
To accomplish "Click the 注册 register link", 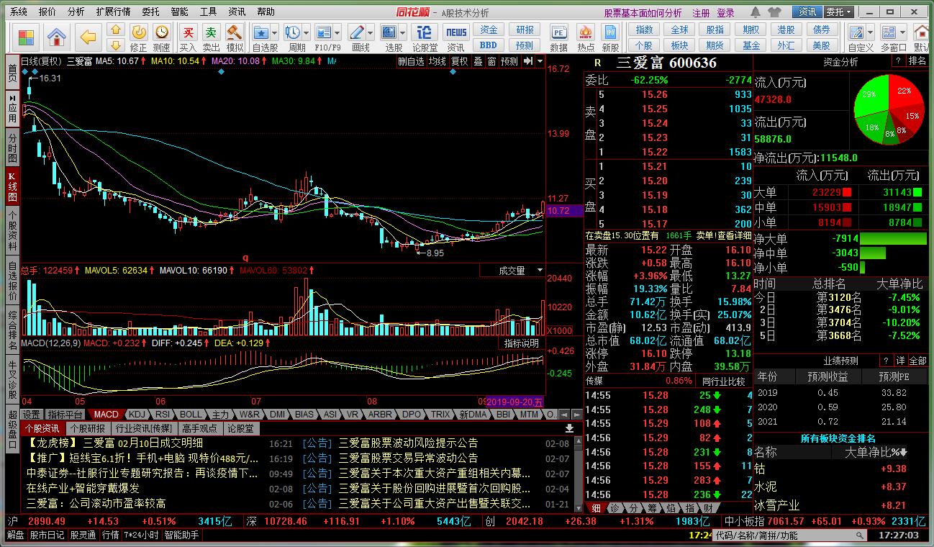I will click(x=701, y=13).
